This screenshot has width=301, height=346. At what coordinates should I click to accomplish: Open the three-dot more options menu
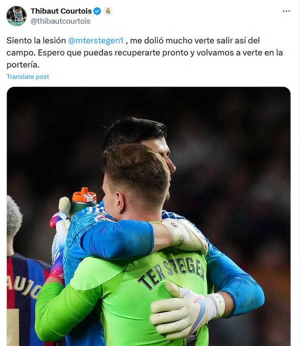pyautogui.click(x=286, y=11)
